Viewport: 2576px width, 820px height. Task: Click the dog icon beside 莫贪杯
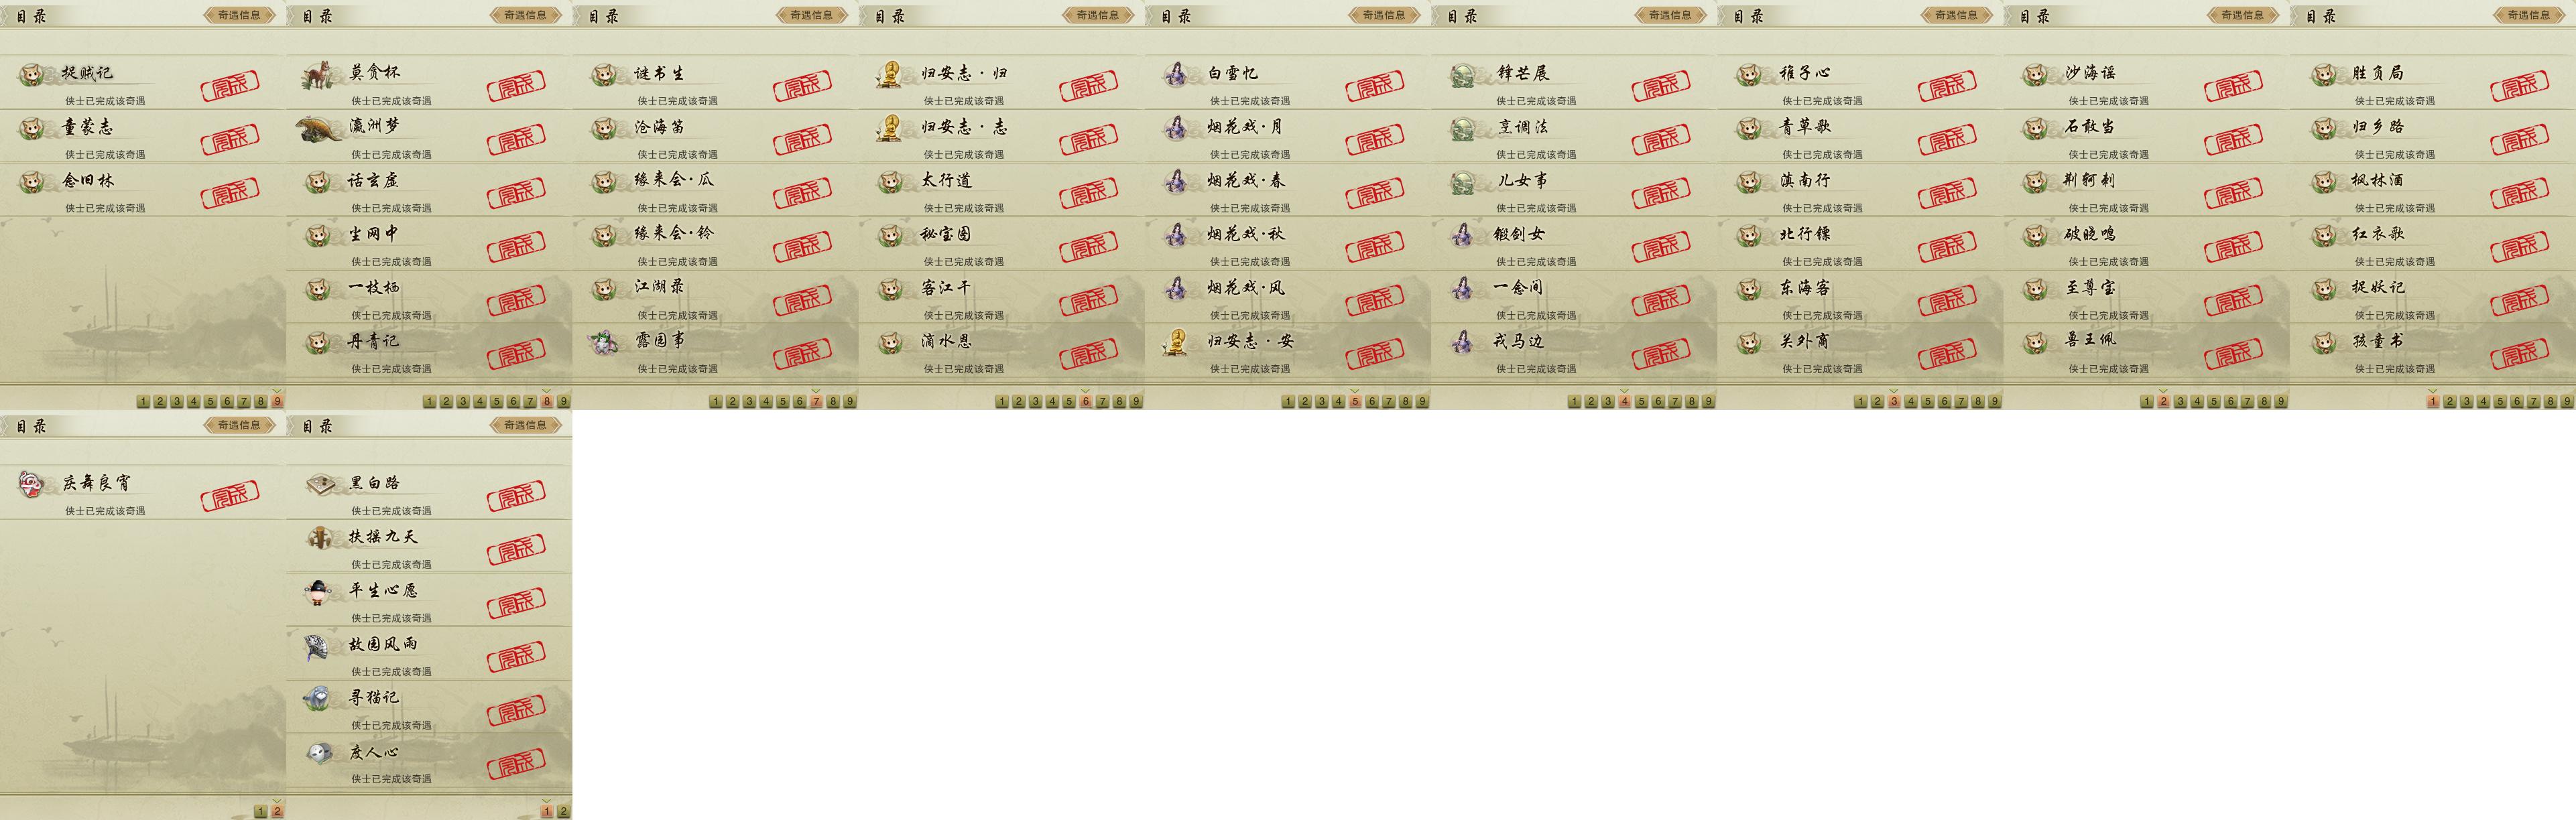(318, 74)
